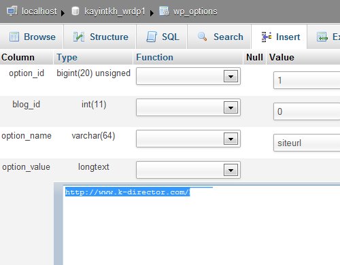Viewport: 340px width, 265px height.
Task: Switch to the Browse tab
Action: coord(32,37)
